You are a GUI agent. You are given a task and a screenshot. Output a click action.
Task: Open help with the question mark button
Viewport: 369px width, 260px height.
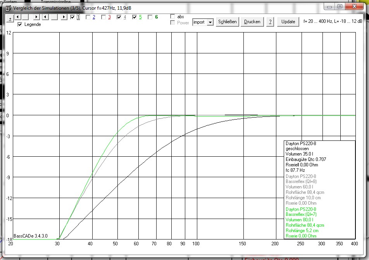coord(270,22)
